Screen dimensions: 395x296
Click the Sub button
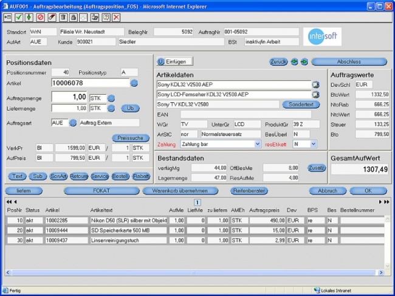[x=38, y=176]
